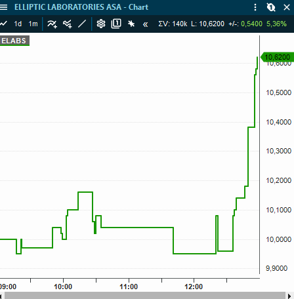Toggle the crosshair pointer tool
The image size is (294, 299).
[x=131, y=24]
